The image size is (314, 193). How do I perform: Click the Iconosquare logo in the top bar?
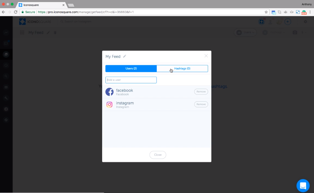35,22
